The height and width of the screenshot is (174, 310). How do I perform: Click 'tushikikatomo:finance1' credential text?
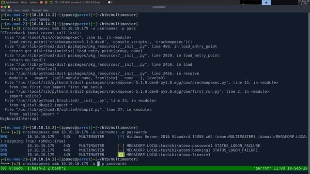coord(186,155)
